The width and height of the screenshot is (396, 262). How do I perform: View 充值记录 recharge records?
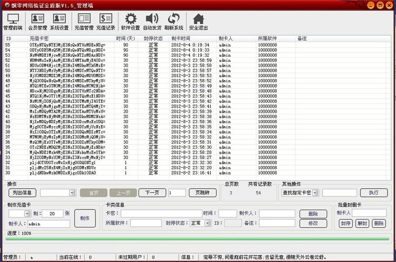point(106,21)
